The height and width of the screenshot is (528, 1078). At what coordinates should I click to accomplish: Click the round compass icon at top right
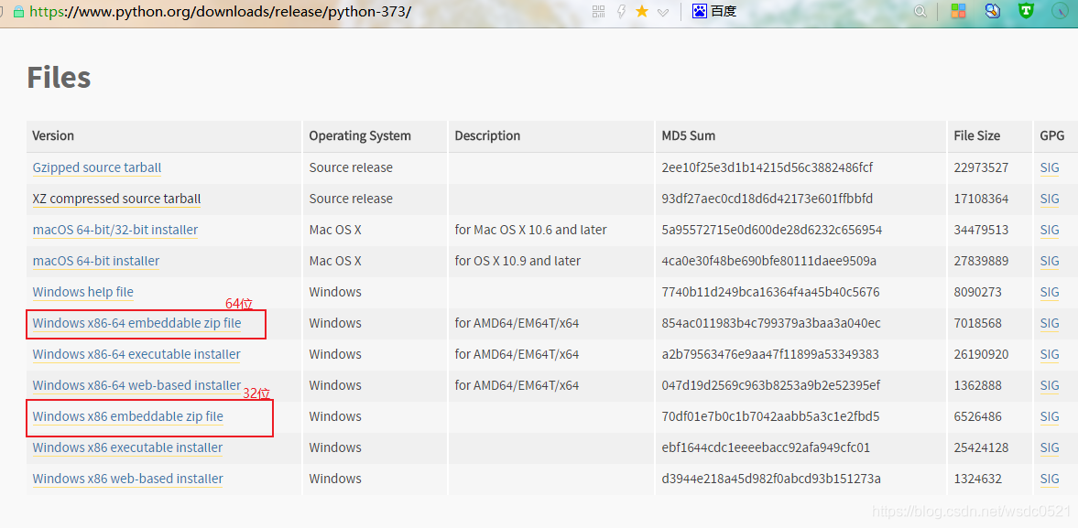tap(1060, 11)
